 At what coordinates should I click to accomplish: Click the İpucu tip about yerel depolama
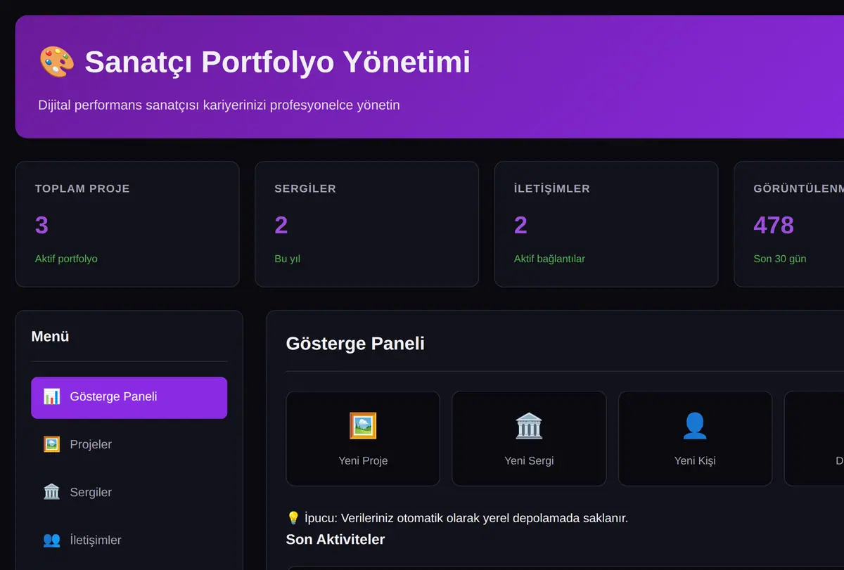(457, 518)
